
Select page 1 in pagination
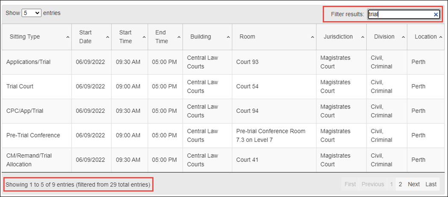392,185
